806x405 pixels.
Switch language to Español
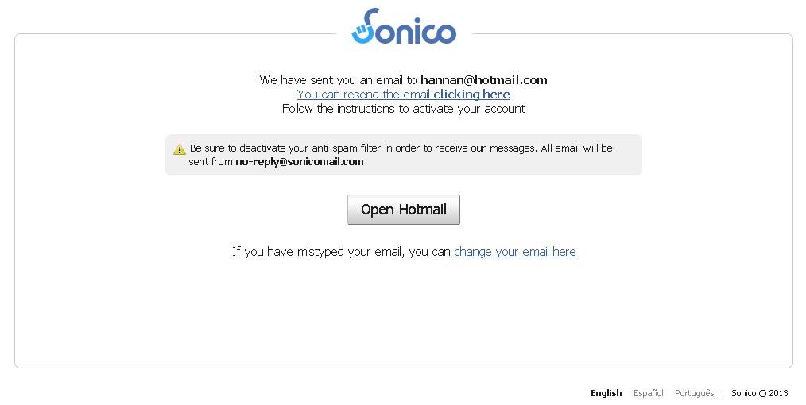pos(648,393)
